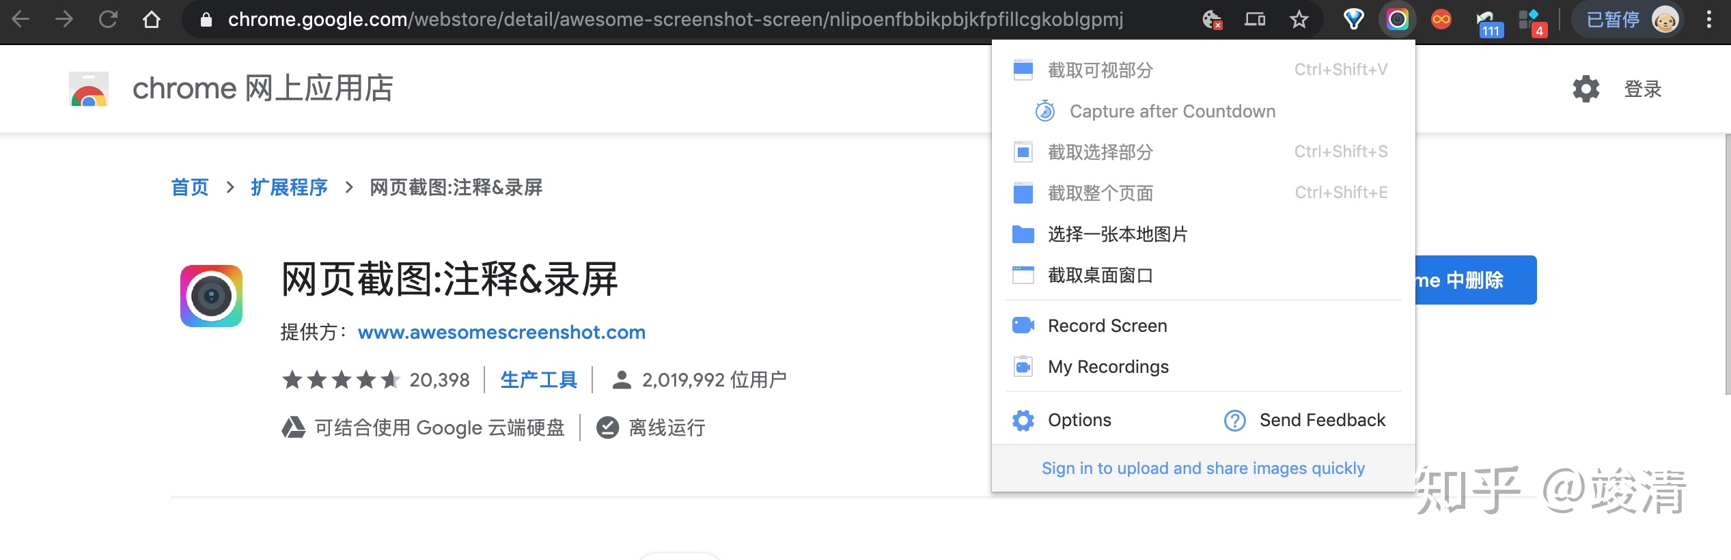Start Record Screen from popup
1731x560 pixels.
1204,325
